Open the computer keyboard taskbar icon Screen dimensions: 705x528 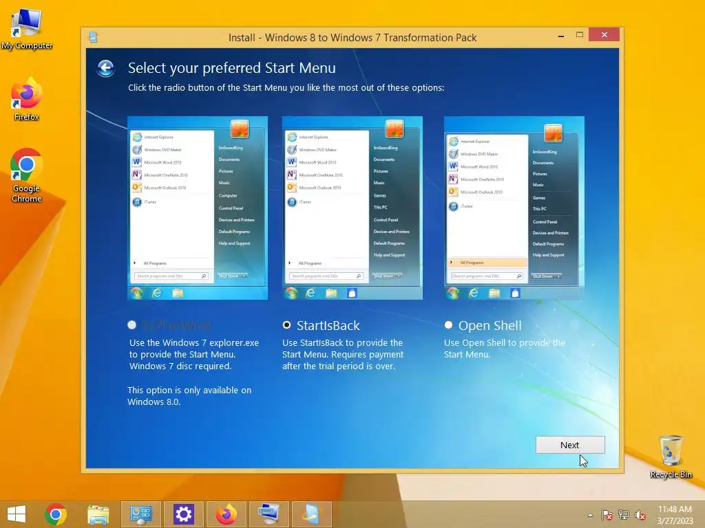click(269, 514)
